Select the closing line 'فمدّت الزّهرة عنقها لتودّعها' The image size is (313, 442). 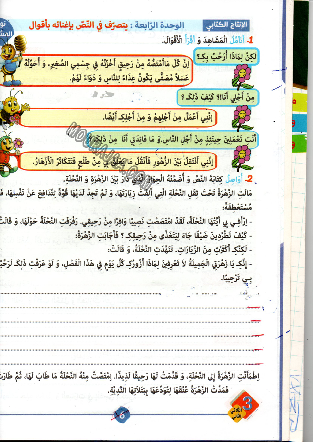tap(168, 390)
